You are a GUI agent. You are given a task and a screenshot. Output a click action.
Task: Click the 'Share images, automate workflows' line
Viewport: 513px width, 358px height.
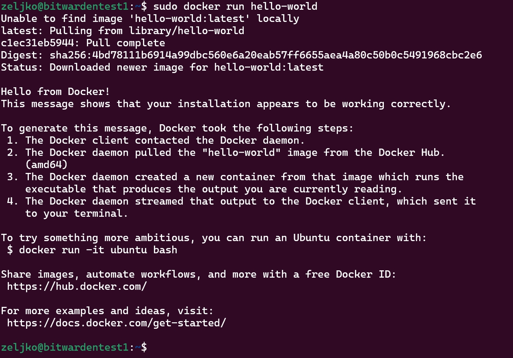pyautogui.click(x=199, y=274)
